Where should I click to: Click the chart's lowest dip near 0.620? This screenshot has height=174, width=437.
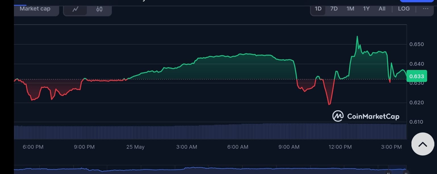[329, 104]
